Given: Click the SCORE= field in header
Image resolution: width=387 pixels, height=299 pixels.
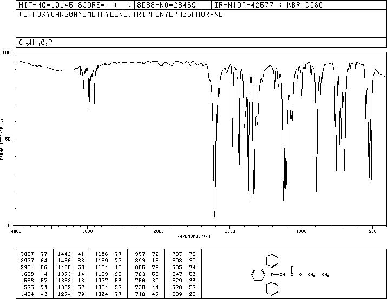Looking at the screenshot, I should (x=106, y=5).
